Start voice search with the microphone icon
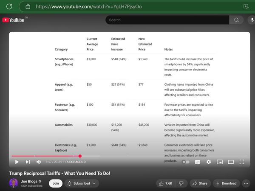This screenshot has height=191, width=255. 252,20
